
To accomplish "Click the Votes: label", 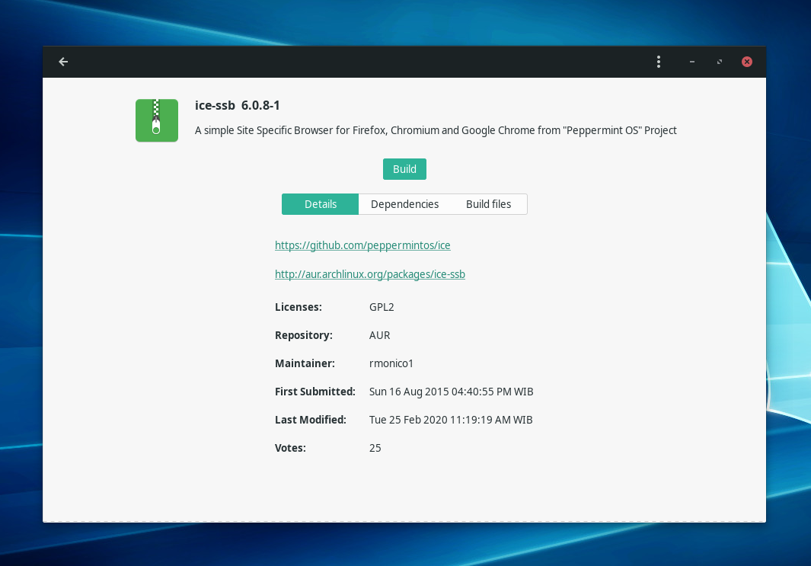I will point(290,448).
